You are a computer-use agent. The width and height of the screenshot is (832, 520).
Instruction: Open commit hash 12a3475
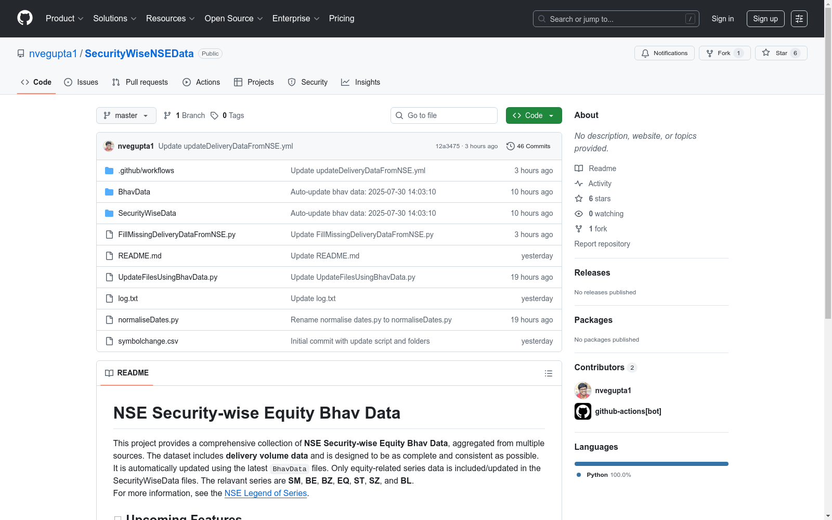pos(448,146)
